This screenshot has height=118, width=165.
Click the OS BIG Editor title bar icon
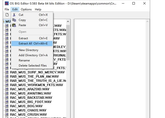tap(7, 3)
